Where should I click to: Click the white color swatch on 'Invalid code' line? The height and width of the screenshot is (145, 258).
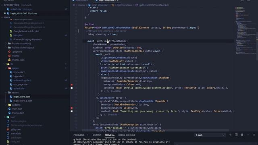click(x=72, y=88)
